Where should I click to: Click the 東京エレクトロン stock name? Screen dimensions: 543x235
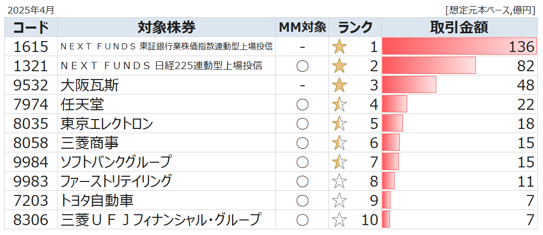pos(107,124)
